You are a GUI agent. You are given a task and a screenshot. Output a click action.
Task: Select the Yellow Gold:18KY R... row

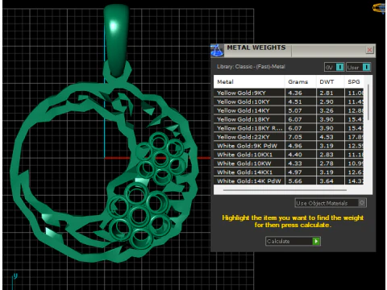tap(289, 128)
